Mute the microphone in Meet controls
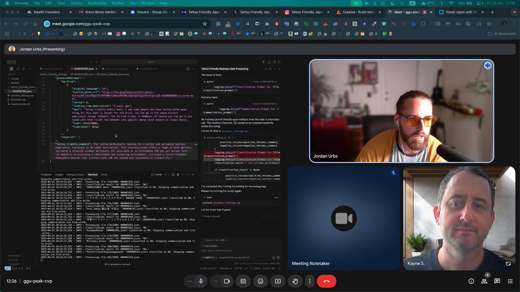The height and width of the screenshot is (292, 520). [x=201, y=281]
